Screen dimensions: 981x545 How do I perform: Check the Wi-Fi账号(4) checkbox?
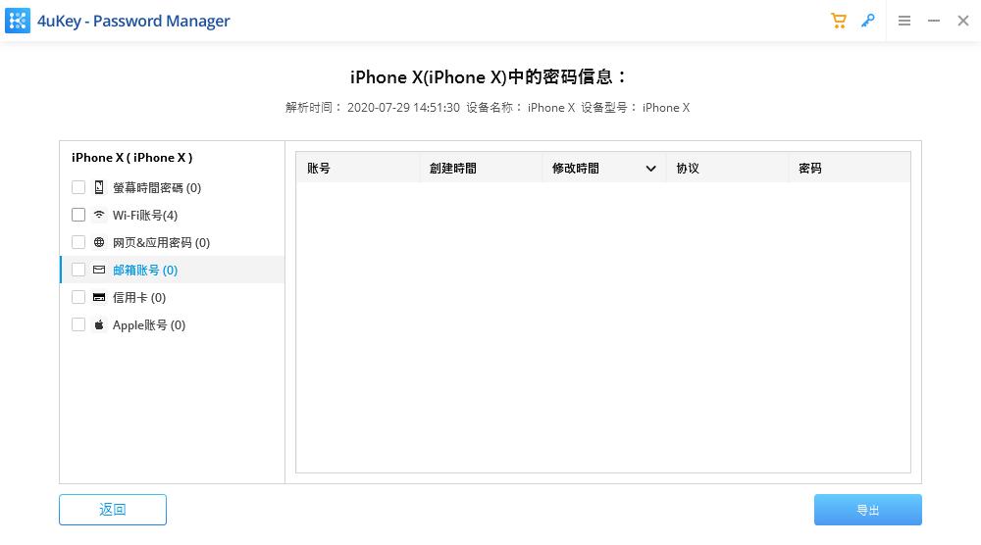78,215
